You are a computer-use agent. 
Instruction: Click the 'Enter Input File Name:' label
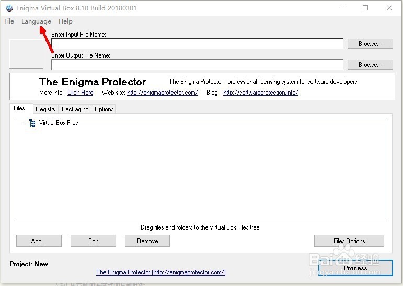coord(78,35)
